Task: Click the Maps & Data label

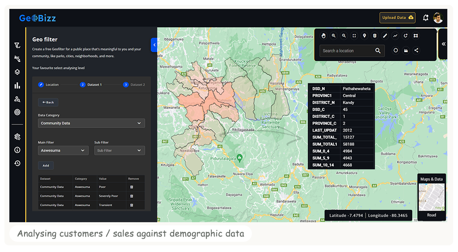Action: click(x=431, y=179)
